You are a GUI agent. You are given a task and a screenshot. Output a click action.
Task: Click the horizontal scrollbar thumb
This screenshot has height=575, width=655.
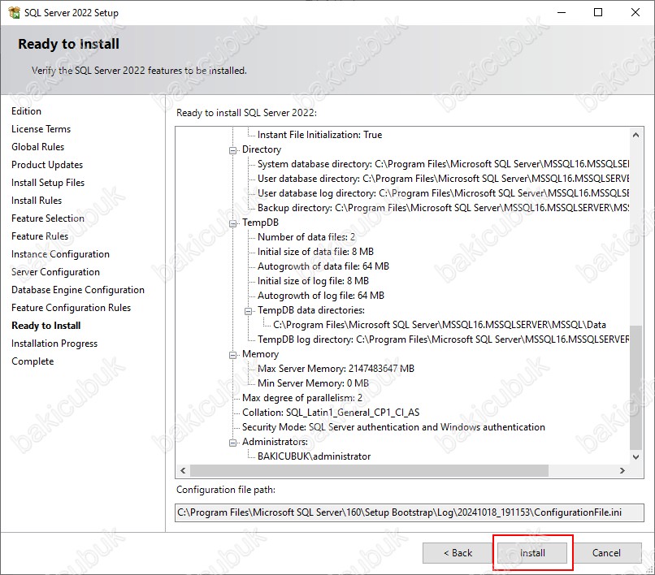point(369,470)
